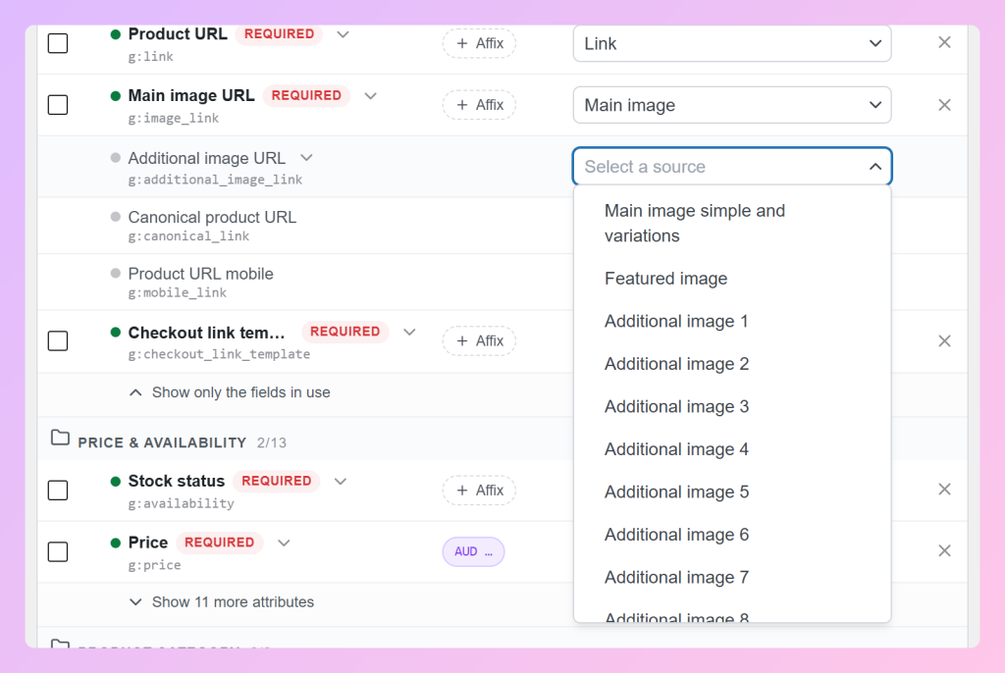Expand the Product URL field chevron
Screen dimensions: 1005x673
pos(343,34)
